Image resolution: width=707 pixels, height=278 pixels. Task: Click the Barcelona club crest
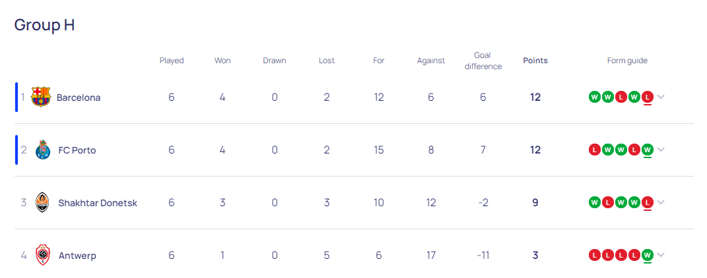tap(41, 97)
